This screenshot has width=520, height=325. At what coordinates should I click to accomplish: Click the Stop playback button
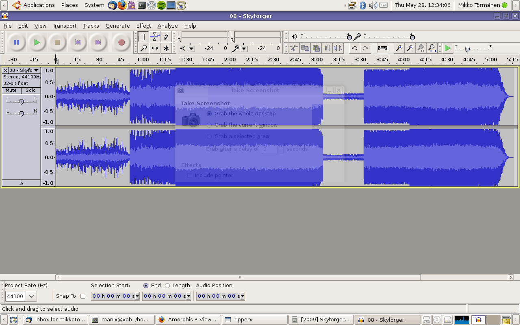[x=57, y=42]
